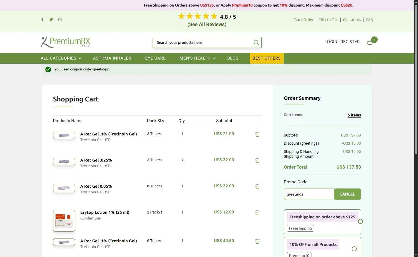418x257 pixels.
Task: Open A Ret Gel .1% 6 Tube/s product name
Action: (108, 241)
